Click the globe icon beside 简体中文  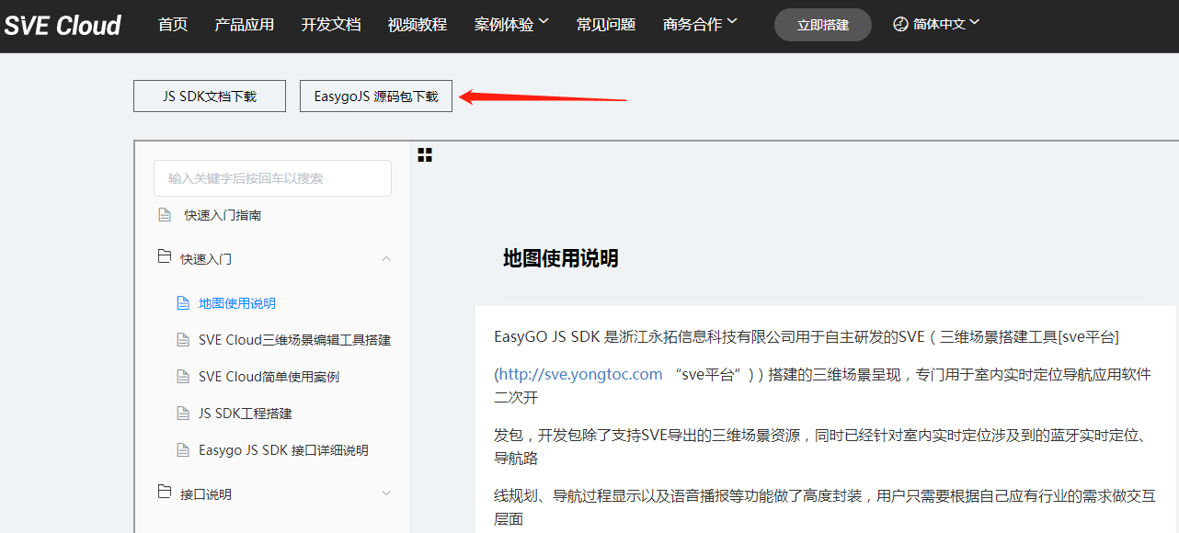(x=899, y=24)
